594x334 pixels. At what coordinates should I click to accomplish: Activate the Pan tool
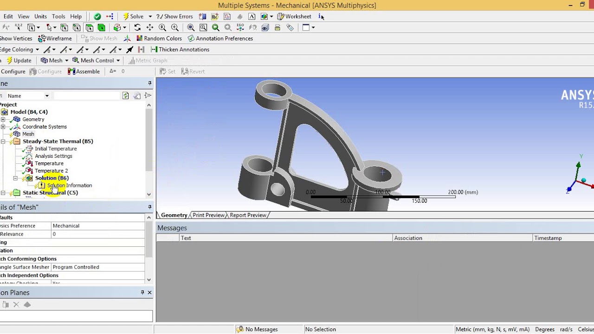point(150,28)
